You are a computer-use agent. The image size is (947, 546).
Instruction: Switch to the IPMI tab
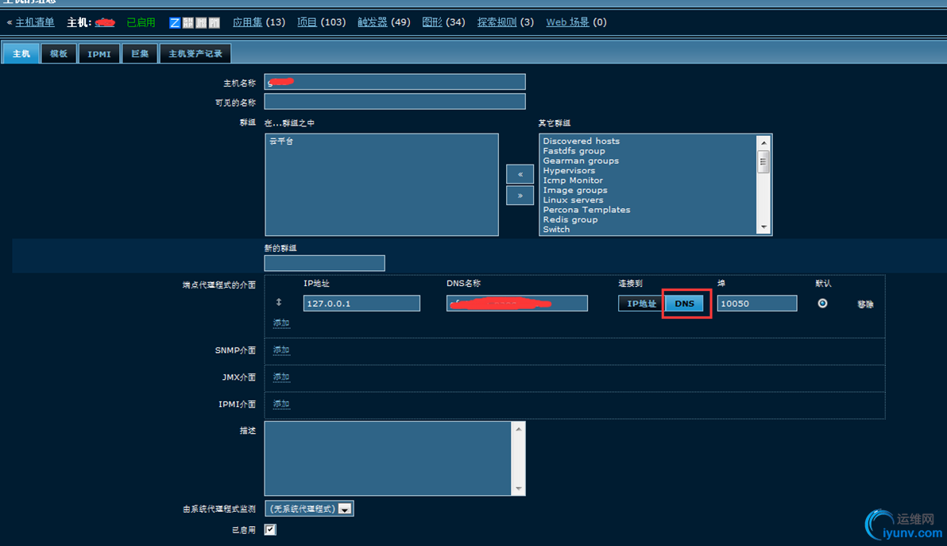coord(99,53)
